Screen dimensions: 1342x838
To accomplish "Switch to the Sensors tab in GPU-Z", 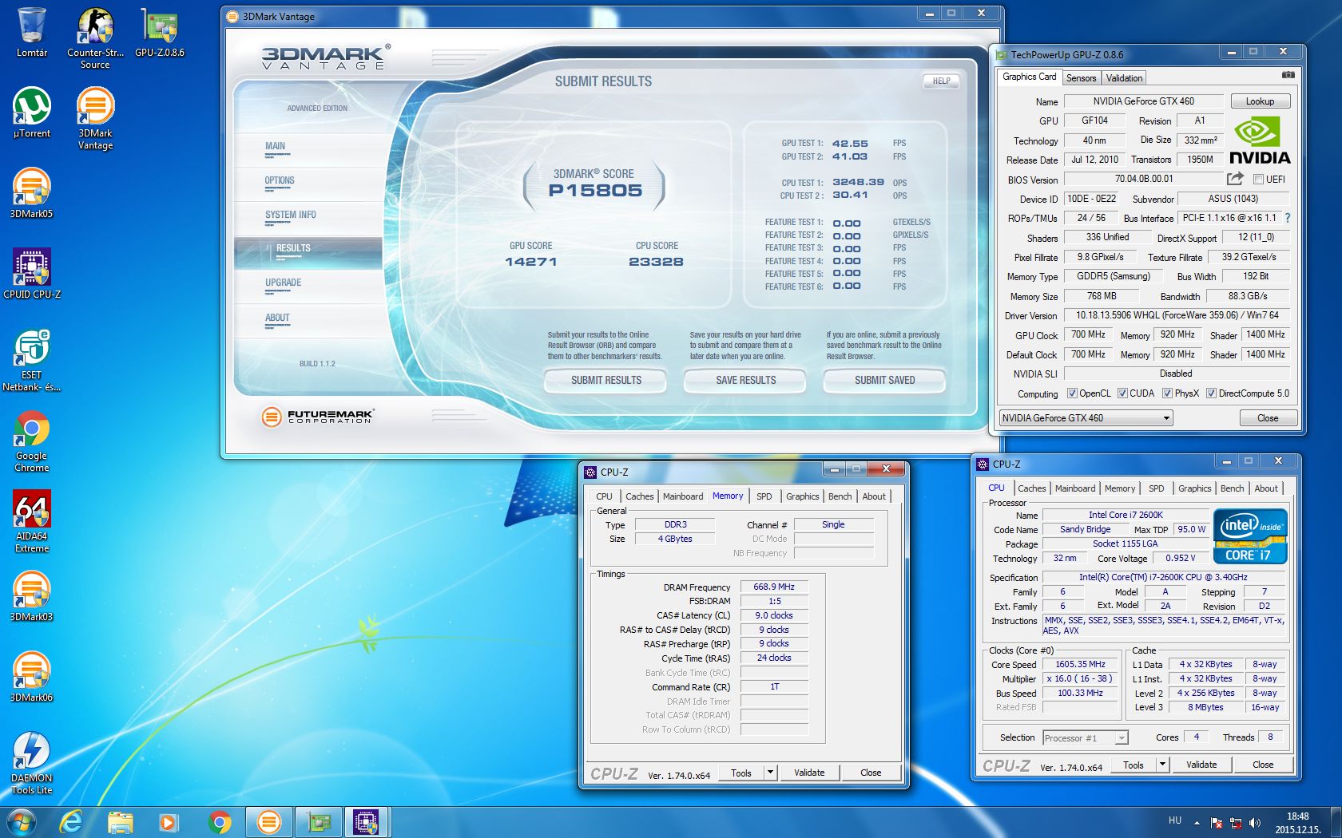I will [x=1081, y=78].
